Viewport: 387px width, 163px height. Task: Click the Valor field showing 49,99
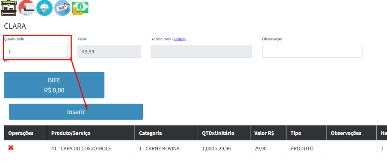109,51
